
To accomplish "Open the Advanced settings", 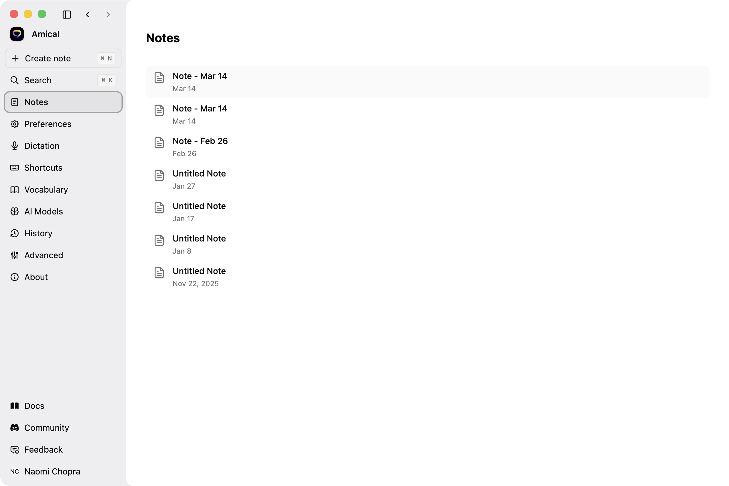I will tap(43, 255).
